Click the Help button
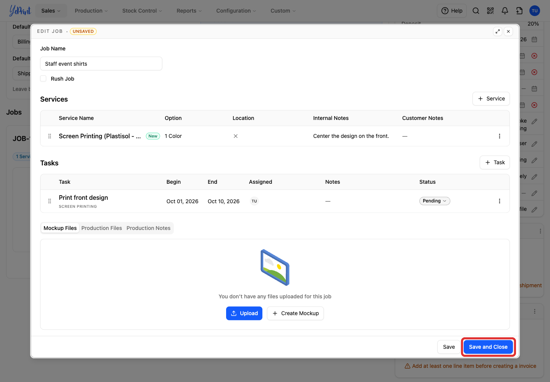Screen dimensions: 550x382 click(x=452, y=11)
